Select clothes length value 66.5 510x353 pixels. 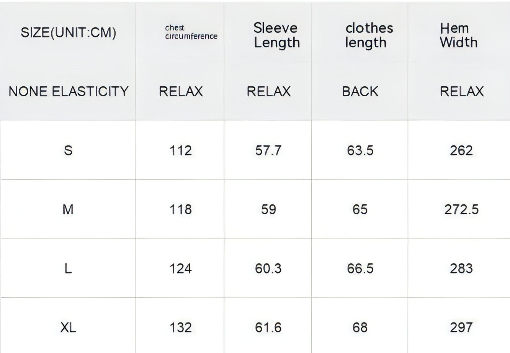pyautogui.click(x=360, y=269)
